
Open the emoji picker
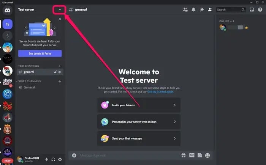click(x=207, y=156)
